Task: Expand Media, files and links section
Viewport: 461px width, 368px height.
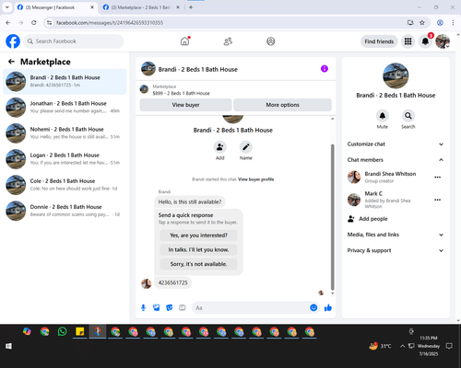Action: click(396, 235)
